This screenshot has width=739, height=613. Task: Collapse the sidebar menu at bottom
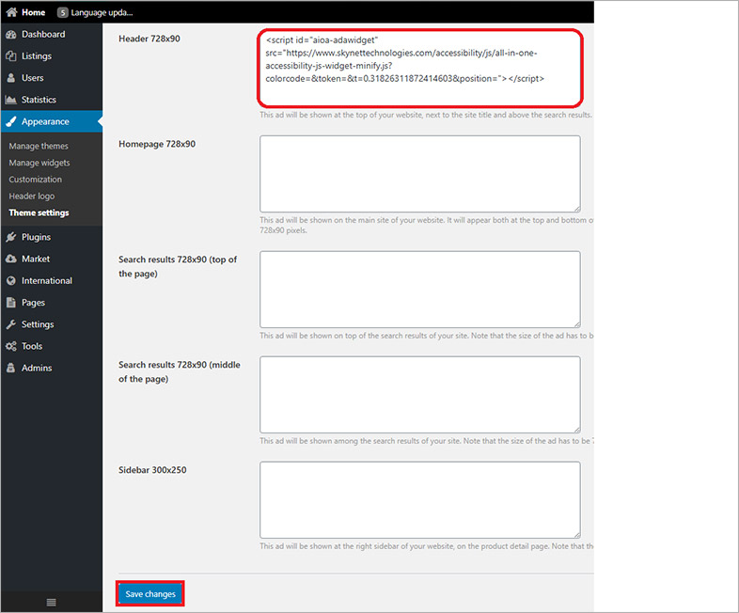pyautogui.click(x=51, y=602)
